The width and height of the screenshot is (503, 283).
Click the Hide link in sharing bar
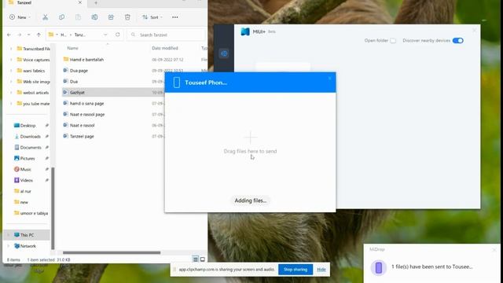(321, 270)
